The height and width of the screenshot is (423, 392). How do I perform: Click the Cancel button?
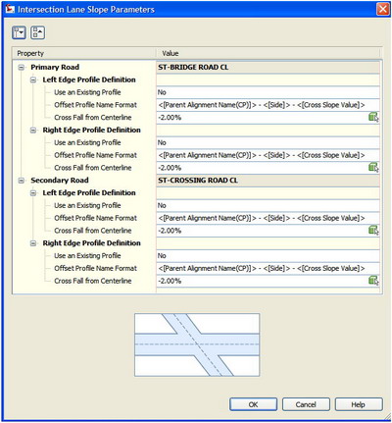[306, 404]
